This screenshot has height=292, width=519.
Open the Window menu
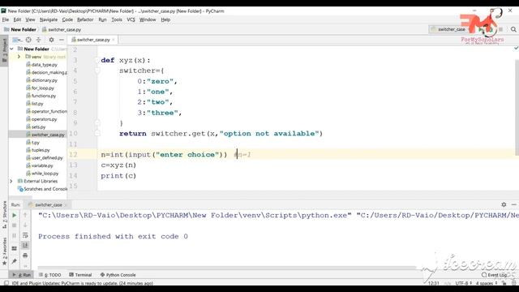click(x=148, y=19)
